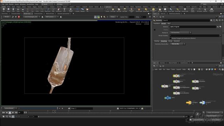Open the File menu
Screen dimensions: 224x126
coord(3,4)
